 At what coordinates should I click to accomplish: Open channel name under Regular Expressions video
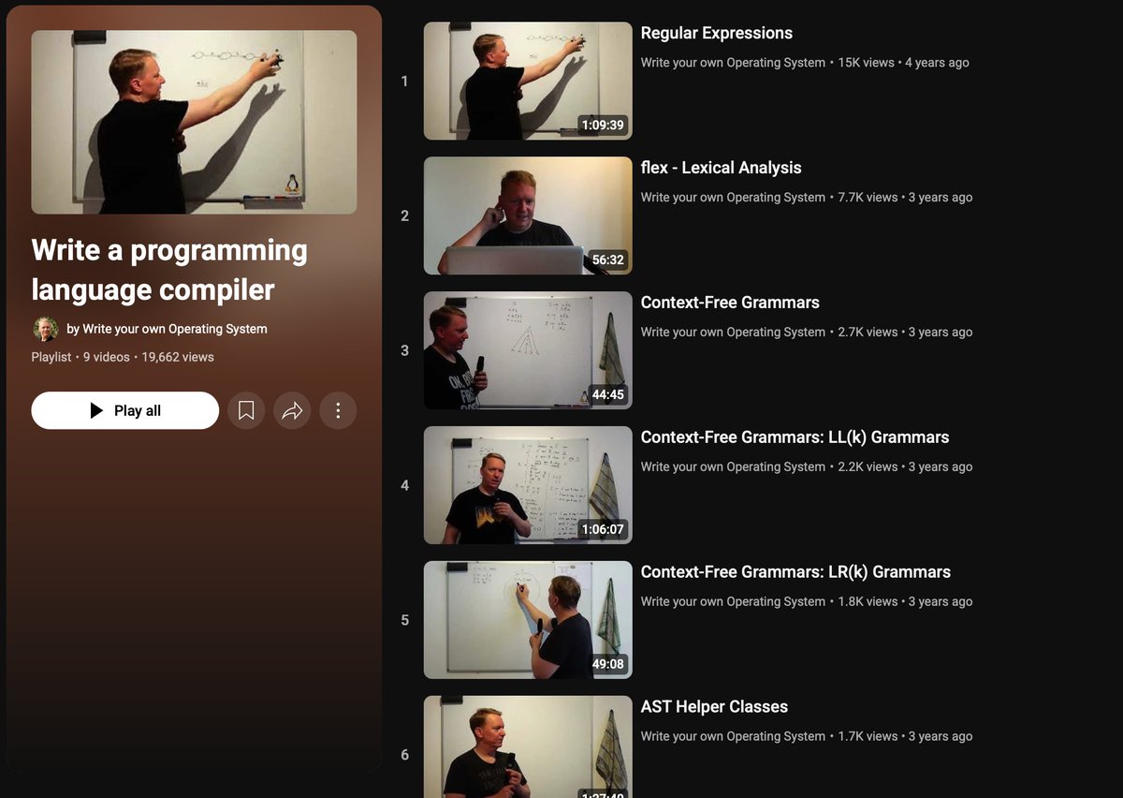[733, 63]
